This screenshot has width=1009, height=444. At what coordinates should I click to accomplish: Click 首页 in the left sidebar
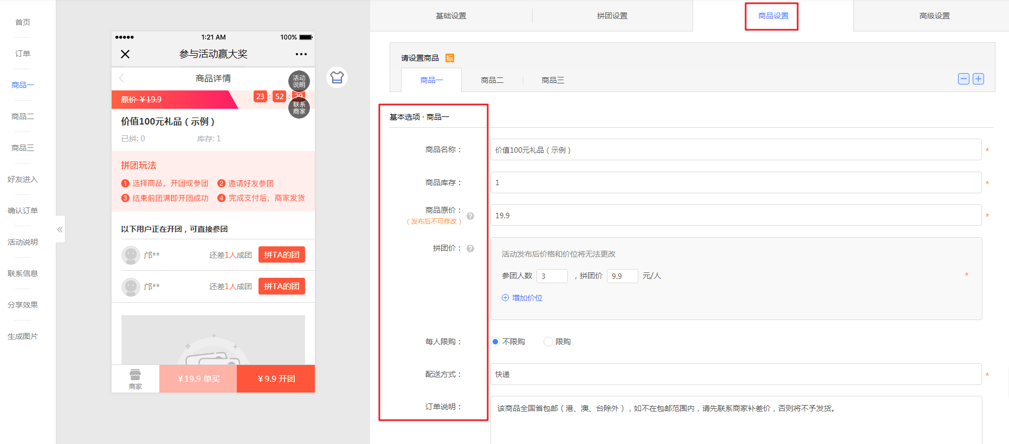coord(23,22)
